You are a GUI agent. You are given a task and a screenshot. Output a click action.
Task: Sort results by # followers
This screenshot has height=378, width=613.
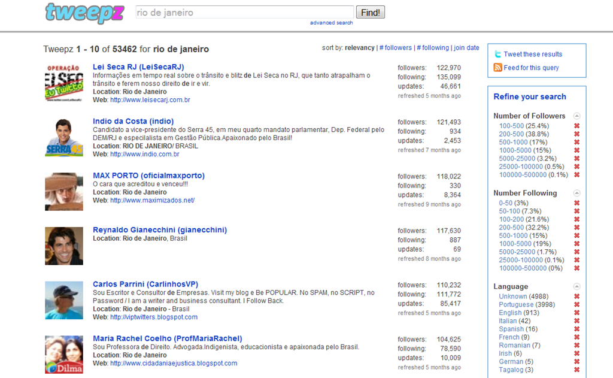[x=395, y=48]
